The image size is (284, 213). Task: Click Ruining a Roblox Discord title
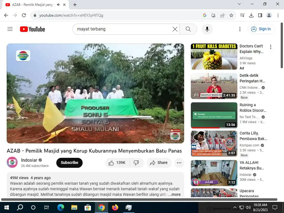coord(253,107)
